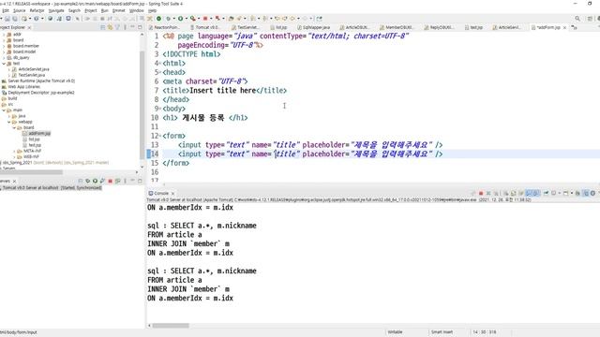Expand the board.member package

pyautogui.click(x=4, y=46)
